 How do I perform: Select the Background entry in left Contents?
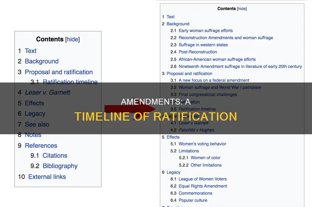click(41, 61)
